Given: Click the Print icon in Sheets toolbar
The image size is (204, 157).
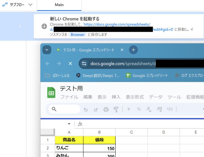Looking at the screenshot, I should coord(106,109).
